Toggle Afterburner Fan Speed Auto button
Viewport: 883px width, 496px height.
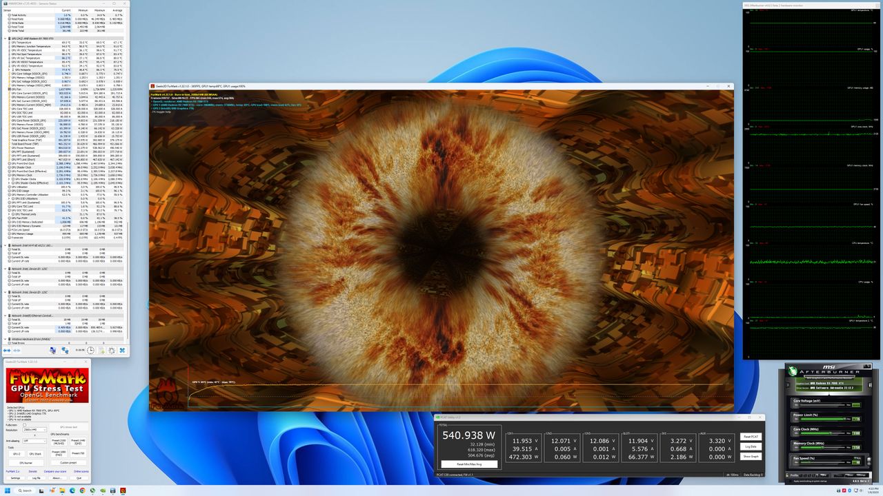[857, 458]
